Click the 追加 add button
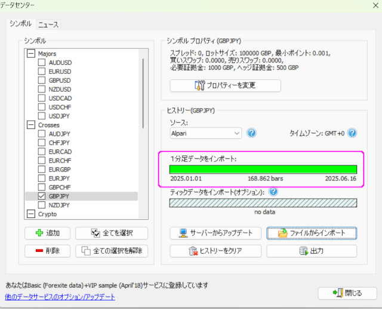The width and height of the screenshot is (382, 309). pyautogui.click(x=47, y=233)
